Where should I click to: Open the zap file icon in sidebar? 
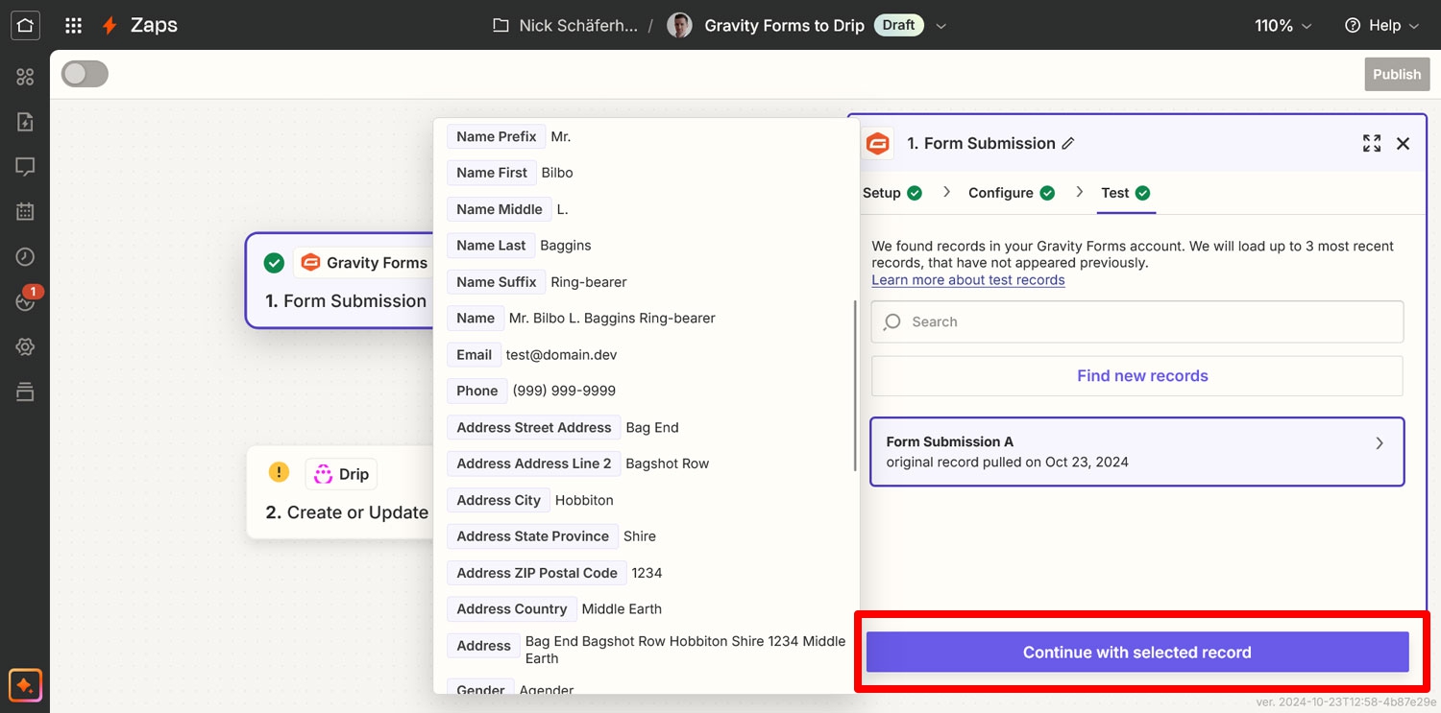[x=25, y=122]
